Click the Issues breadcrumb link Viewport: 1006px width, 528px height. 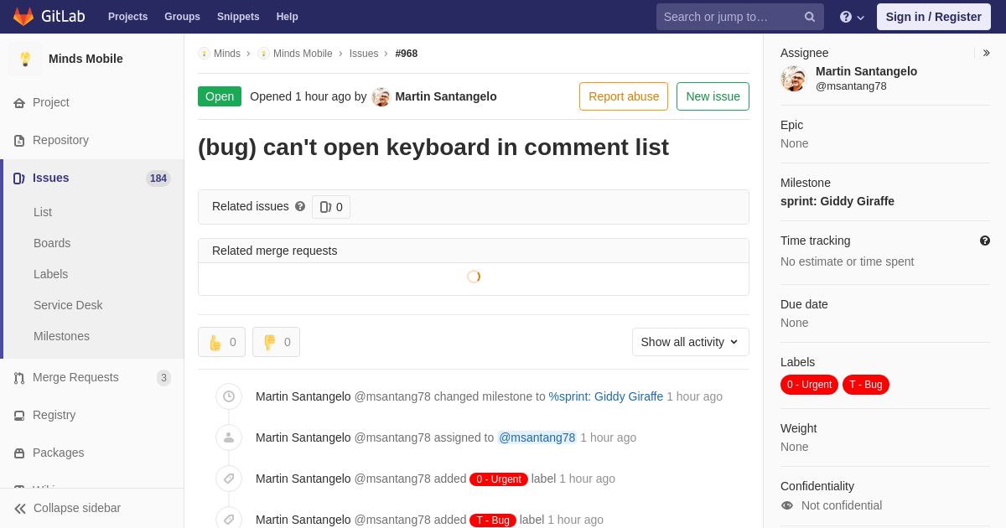(364, 54)
